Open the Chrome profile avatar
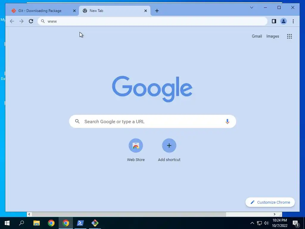305x229 pixels. tap(284, 21)
